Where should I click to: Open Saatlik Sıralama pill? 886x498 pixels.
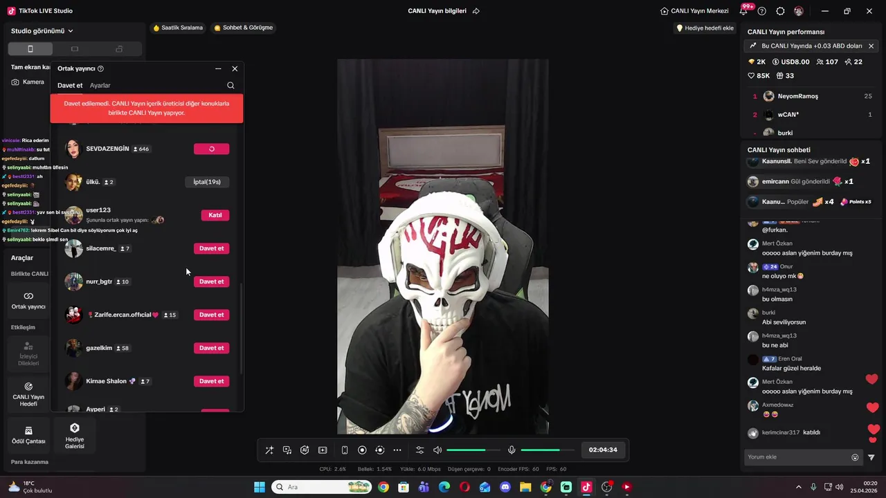tap(178, 28)
